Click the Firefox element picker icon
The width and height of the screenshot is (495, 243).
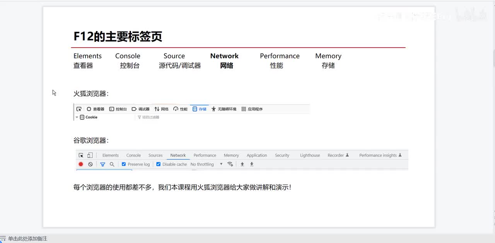[x=79, y=109]
